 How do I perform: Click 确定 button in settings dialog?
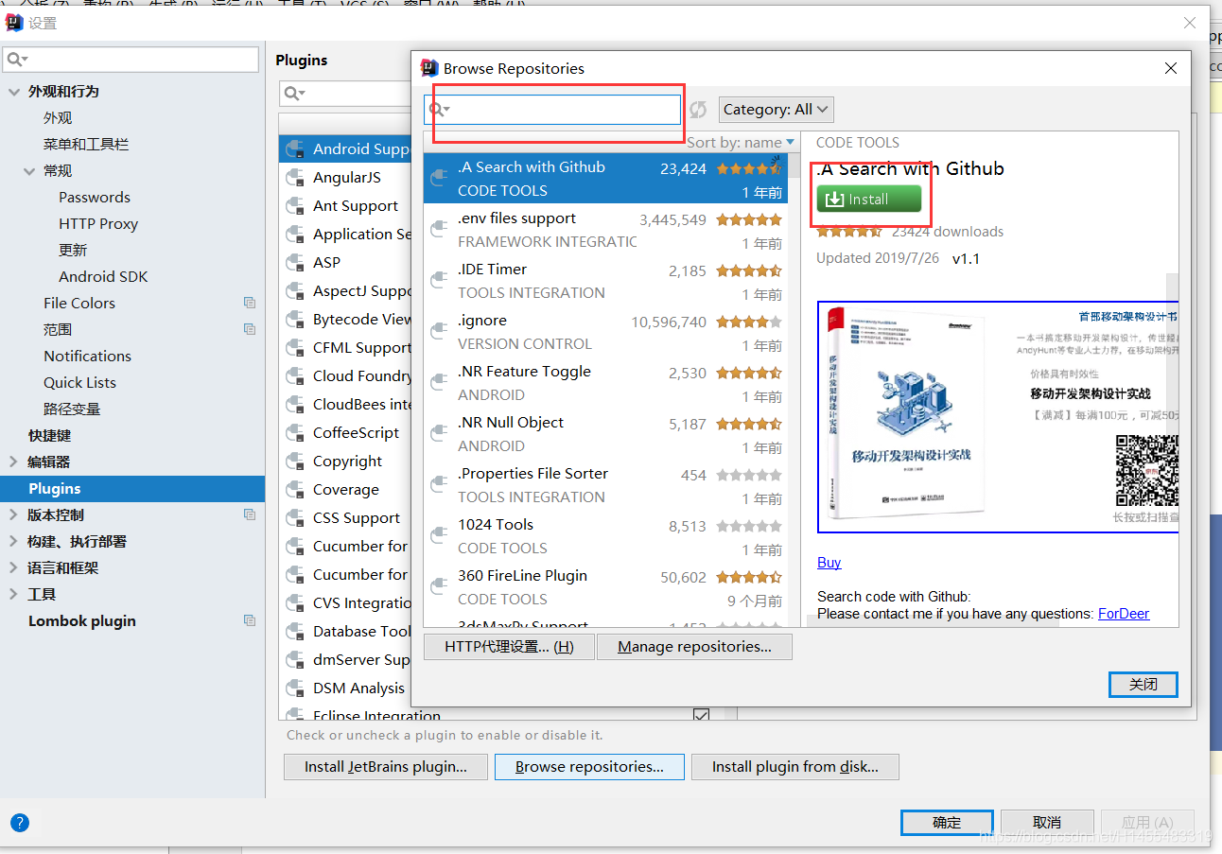947,822
